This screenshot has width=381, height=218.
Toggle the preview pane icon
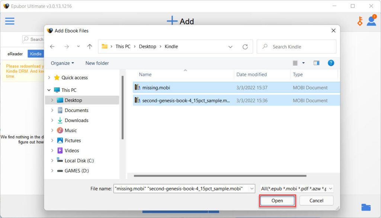coord(316,63)
